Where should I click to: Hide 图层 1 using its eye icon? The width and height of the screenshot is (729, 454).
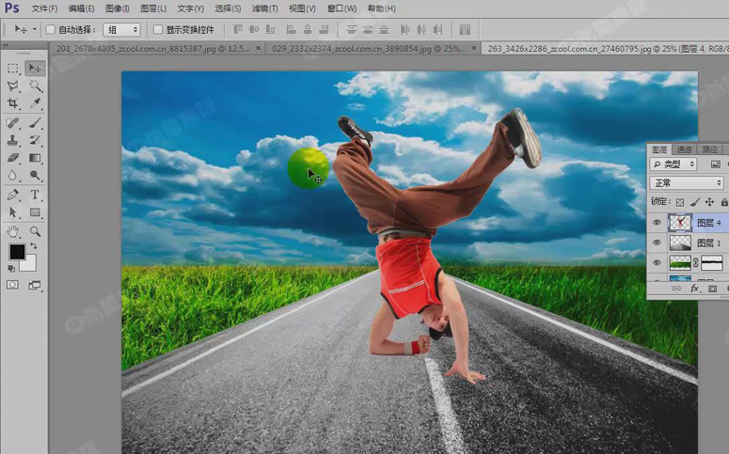pyautogui.click(x=657, y=243)
